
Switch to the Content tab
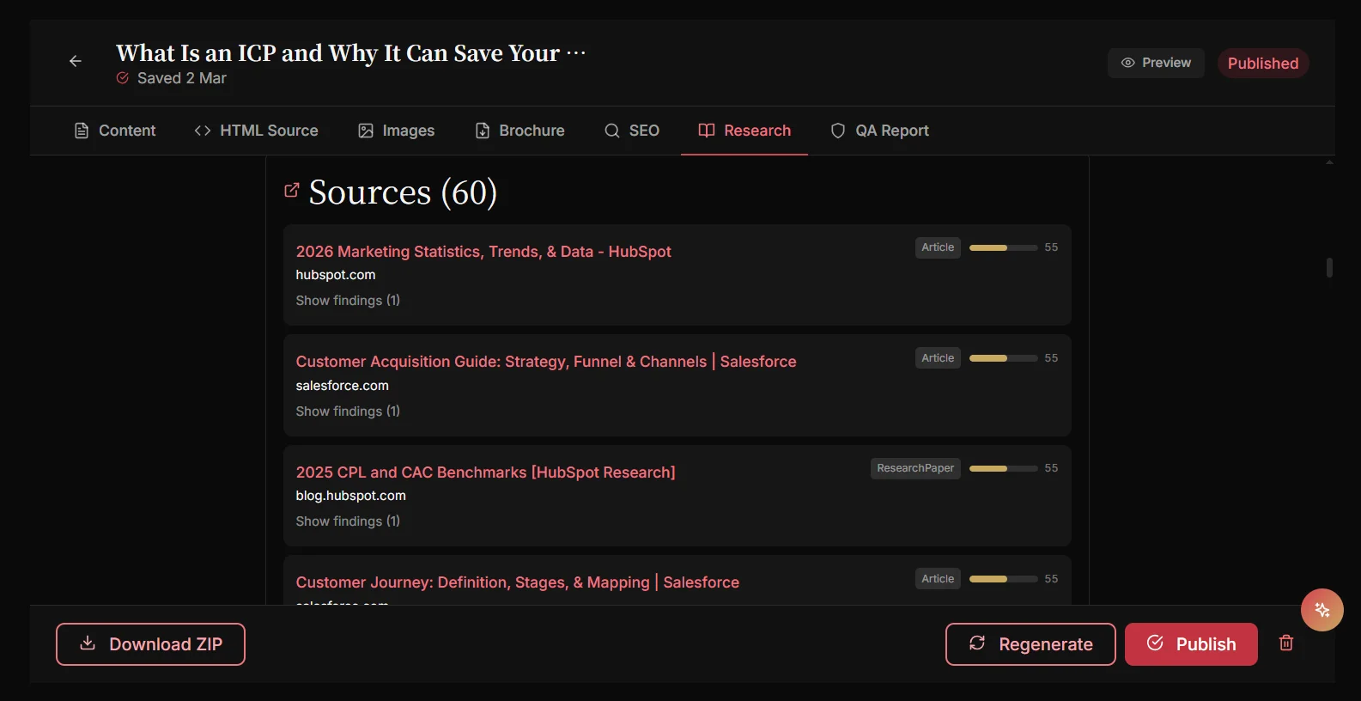click(x=115, y=131)
